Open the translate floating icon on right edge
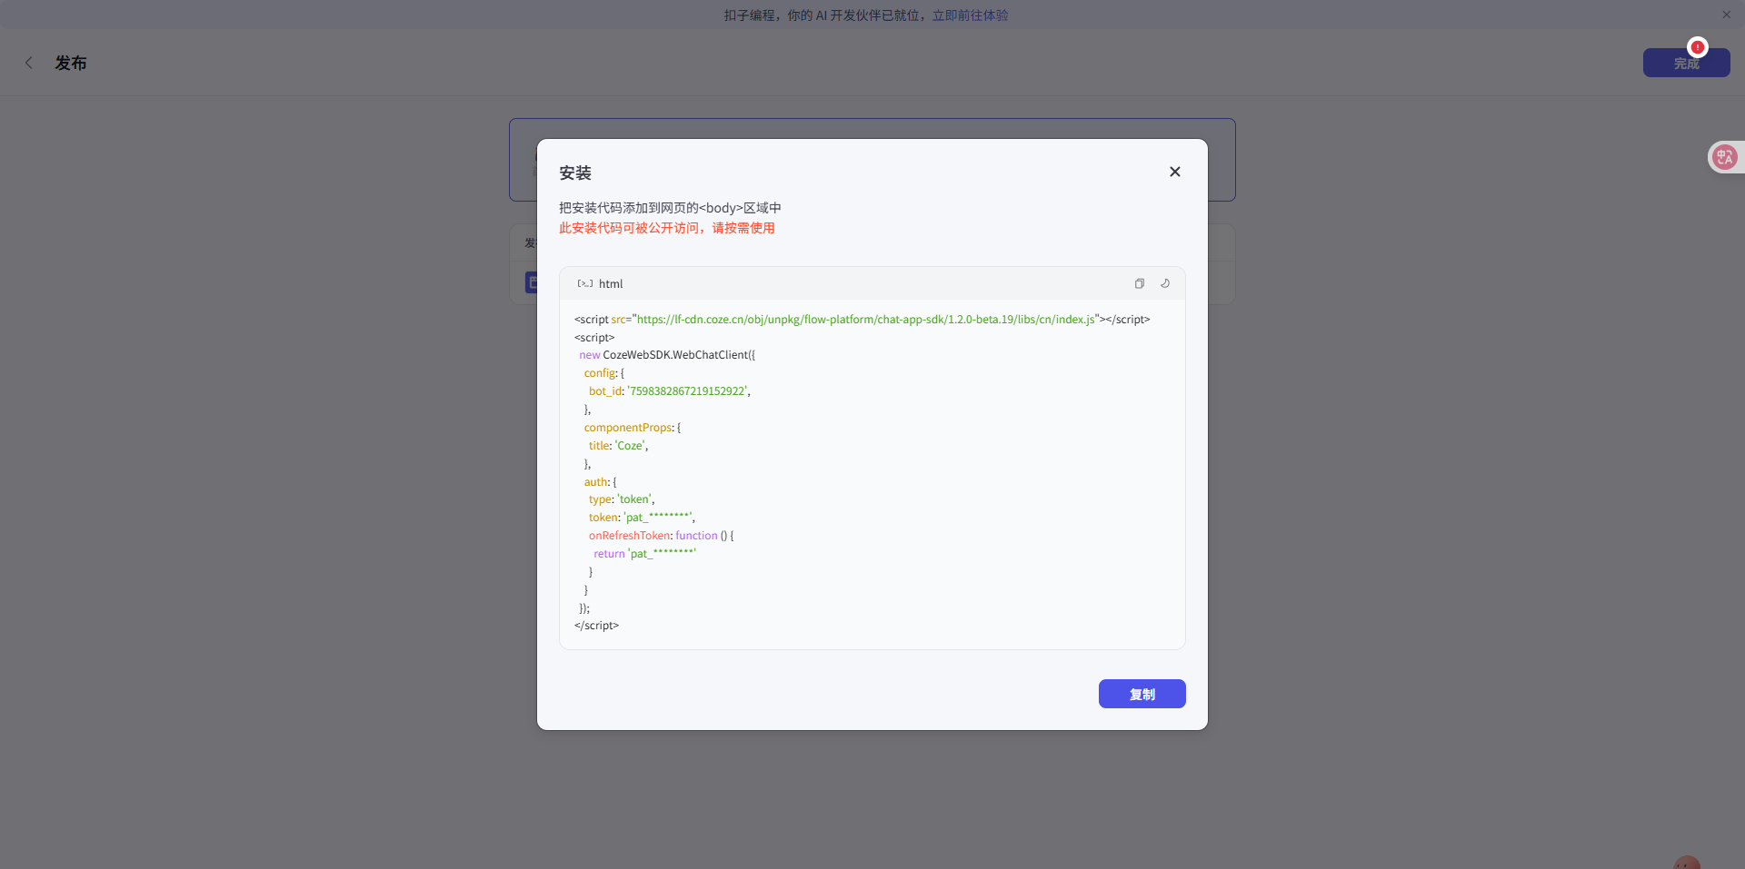The height and width of the screenshot is (869, 1745). pos(1724,157)
